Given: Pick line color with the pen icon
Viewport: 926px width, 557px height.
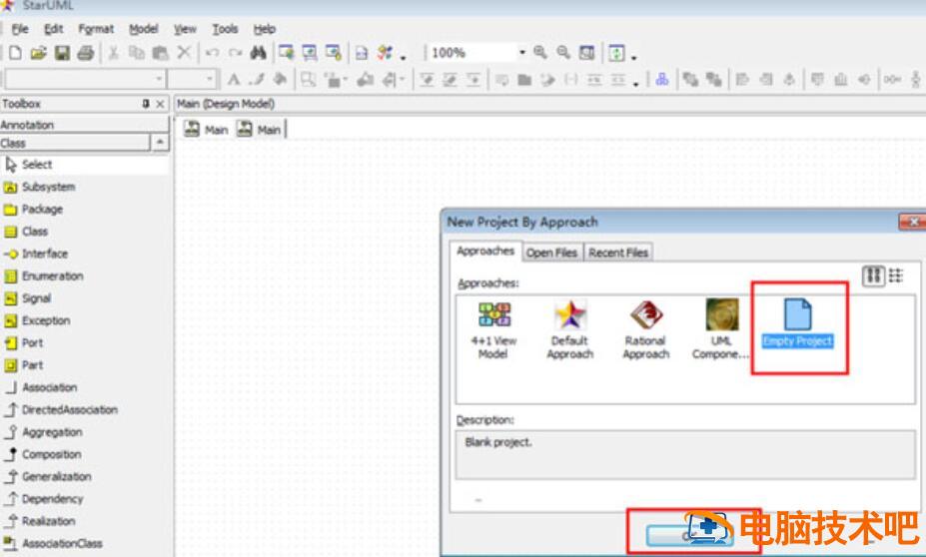Looking at the screenshot, I should tap(257, 79).
